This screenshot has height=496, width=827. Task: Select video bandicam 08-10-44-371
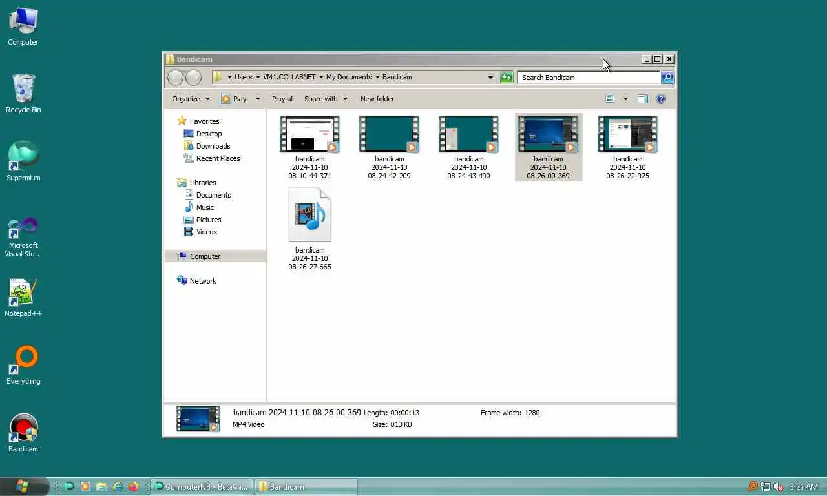pyautogui.click(x=309, y=147)
